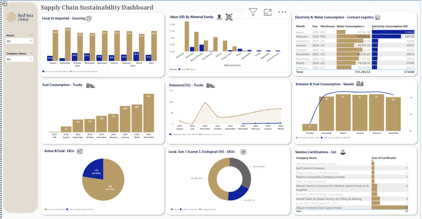
Task: Click the CO2 emissions peak point at November
Action: click(205, 103)
